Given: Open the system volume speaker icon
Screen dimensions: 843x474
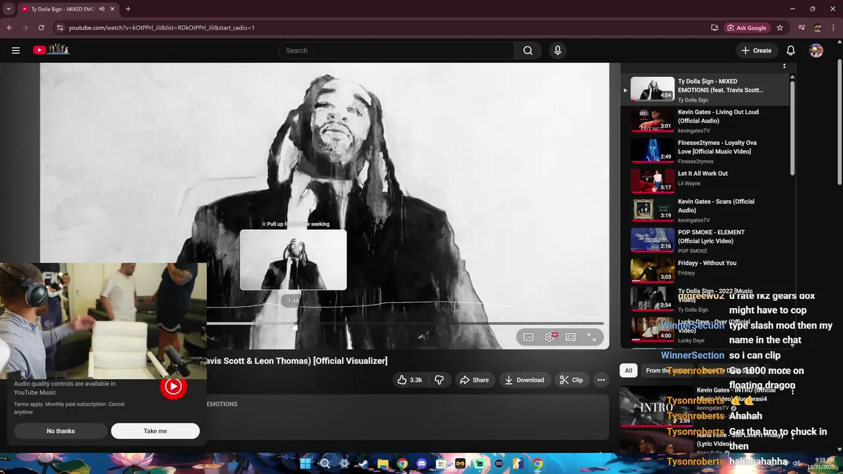Looking at the screenshot, I should 797,463.
